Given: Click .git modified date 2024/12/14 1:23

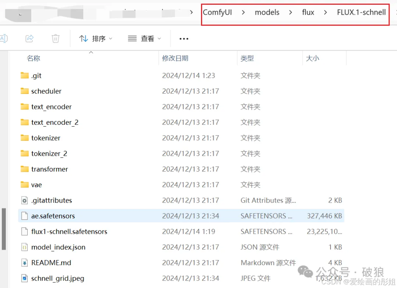Looking at the screenshot, I should click(x=189, y=76).
